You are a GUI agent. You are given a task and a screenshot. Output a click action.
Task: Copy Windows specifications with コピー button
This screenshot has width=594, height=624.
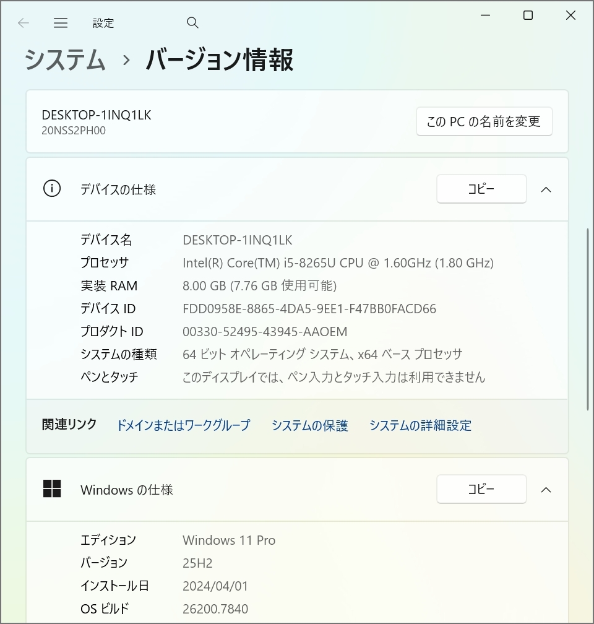[x=481, y=489]
